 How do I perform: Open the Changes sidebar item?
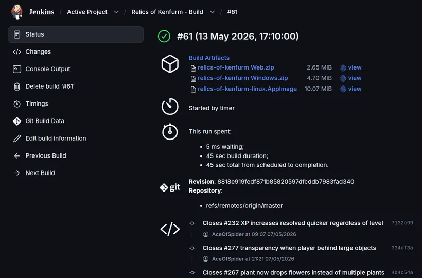pyautogui.click(x=38, y=51)
